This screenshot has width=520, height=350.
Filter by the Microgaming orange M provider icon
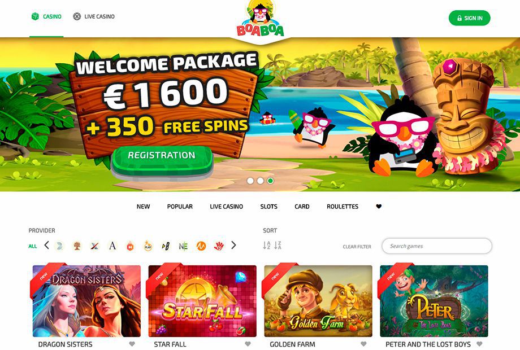[x=201, y=246]
